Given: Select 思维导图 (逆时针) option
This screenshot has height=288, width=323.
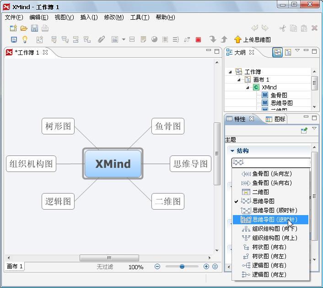Looking at the screenshot, I should pyautogui.click(x=271, y=220).
